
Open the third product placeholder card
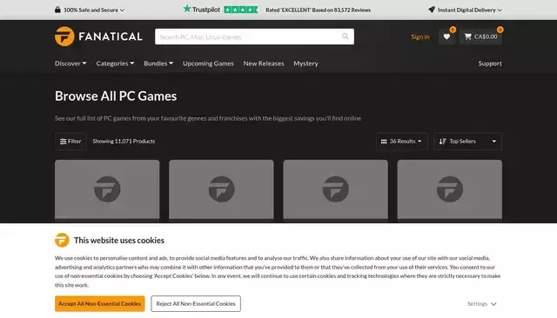(x=336, y=191)
